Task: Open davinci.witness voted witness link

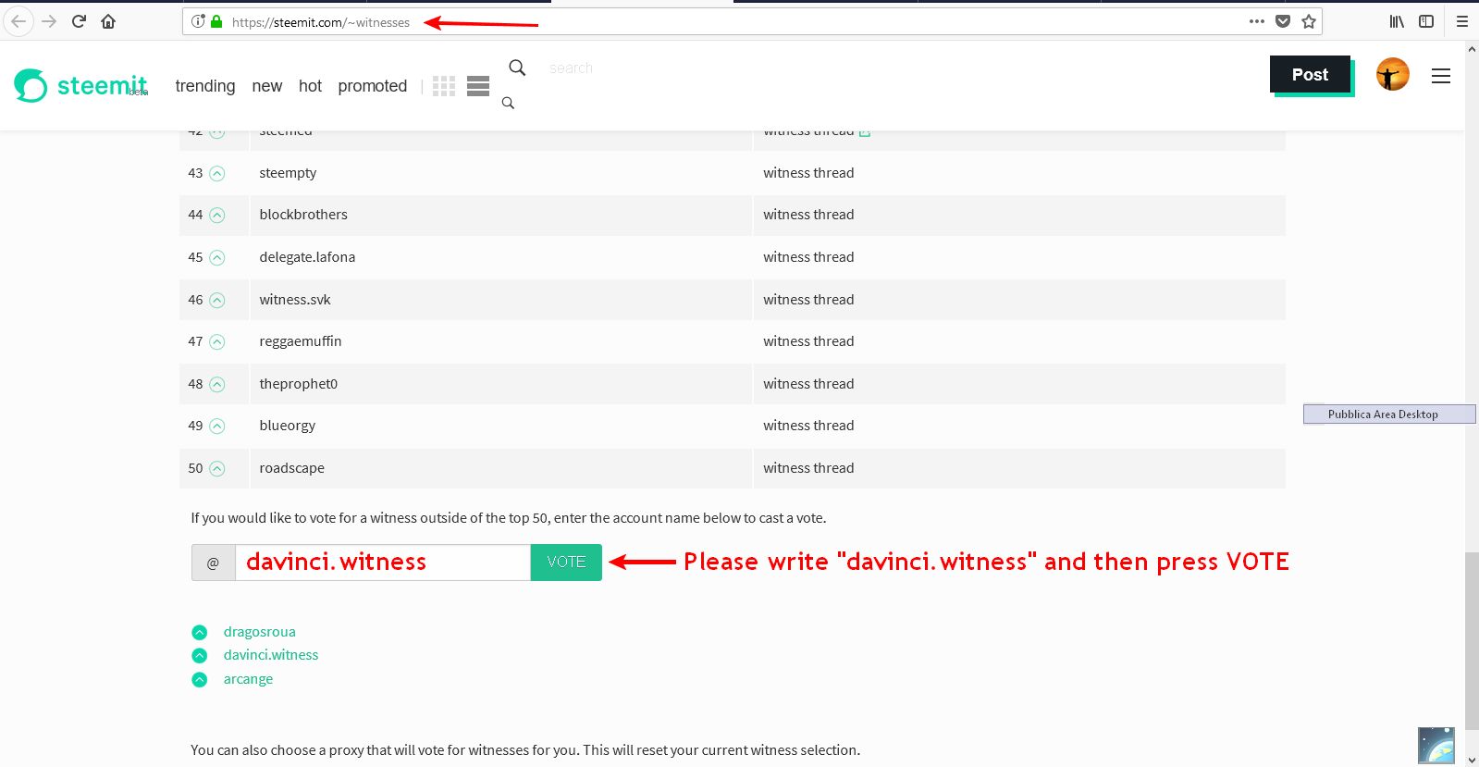Action: (271, 655)
